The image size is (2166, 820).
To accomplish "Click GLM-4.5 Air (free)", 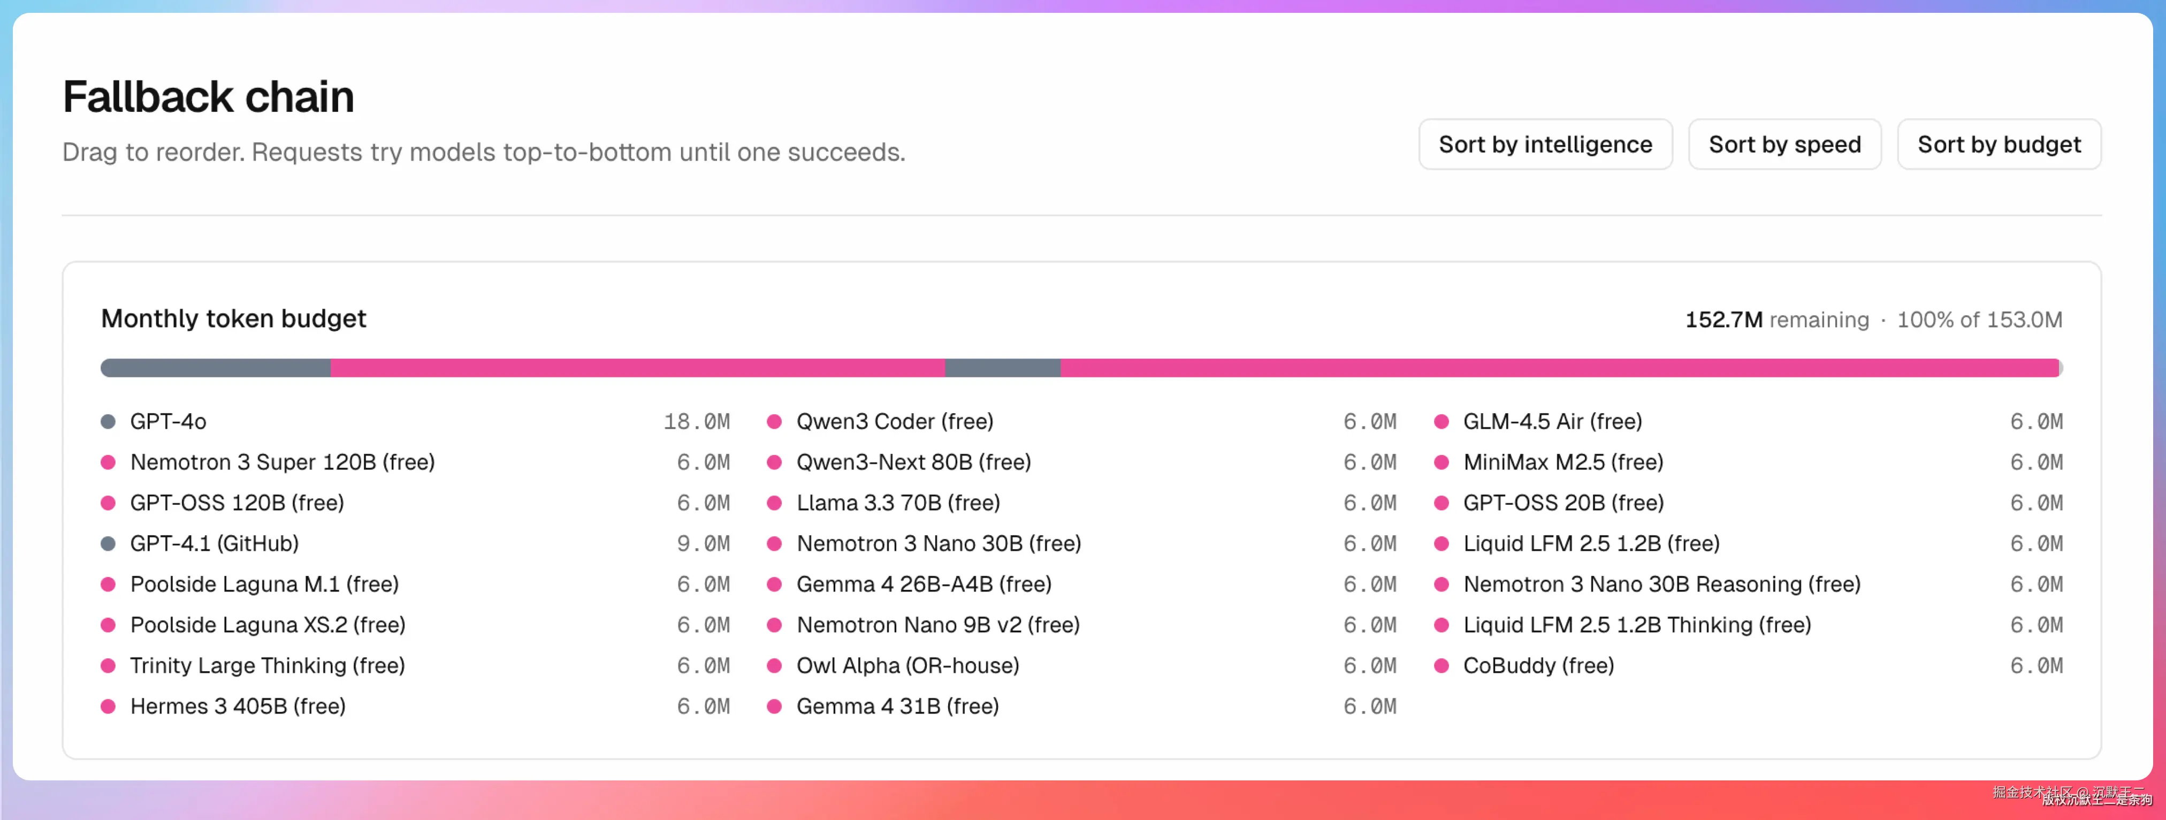I will click(x=1552, y=421).
